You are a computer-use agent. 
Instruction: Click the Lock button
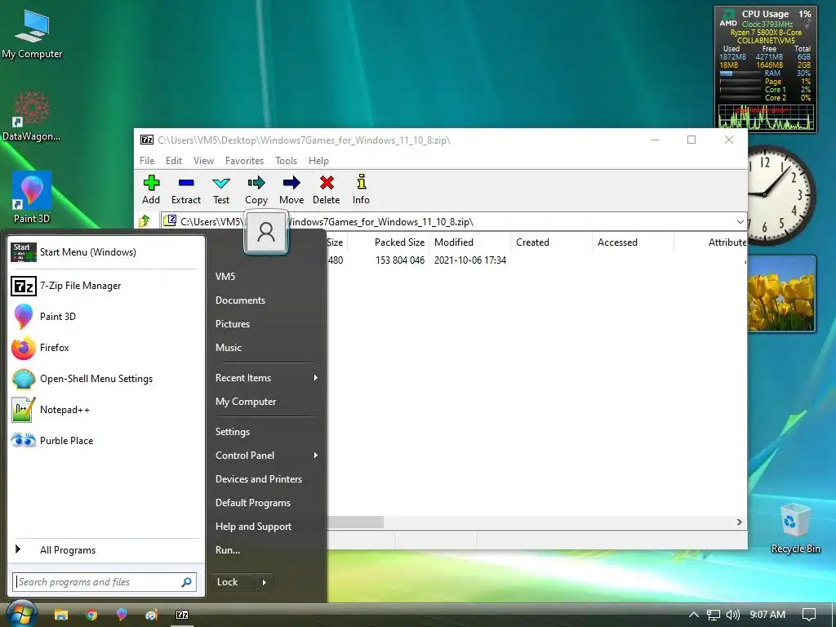233,582
